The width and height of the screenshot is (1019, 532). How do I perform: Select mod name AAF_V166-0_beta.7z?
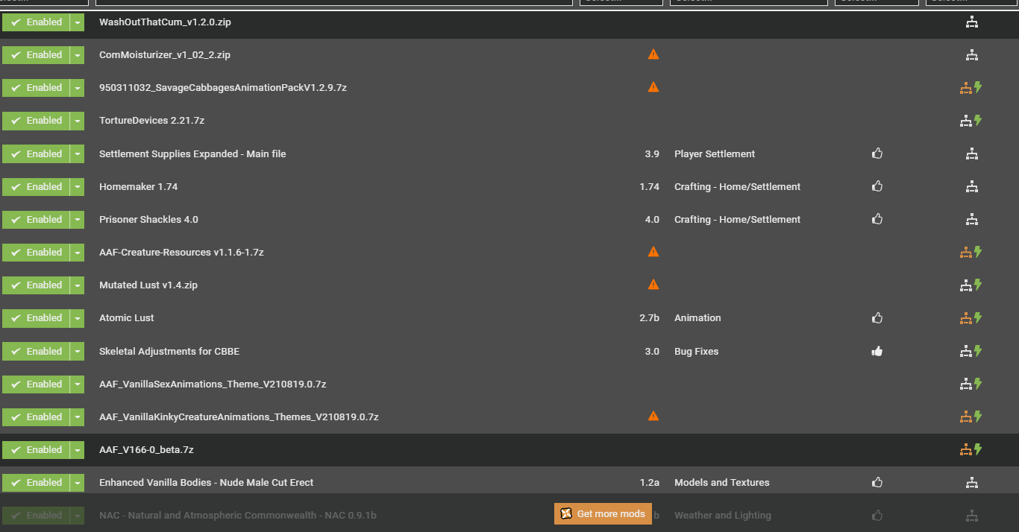pyautogui.click(x=146, y=450)
